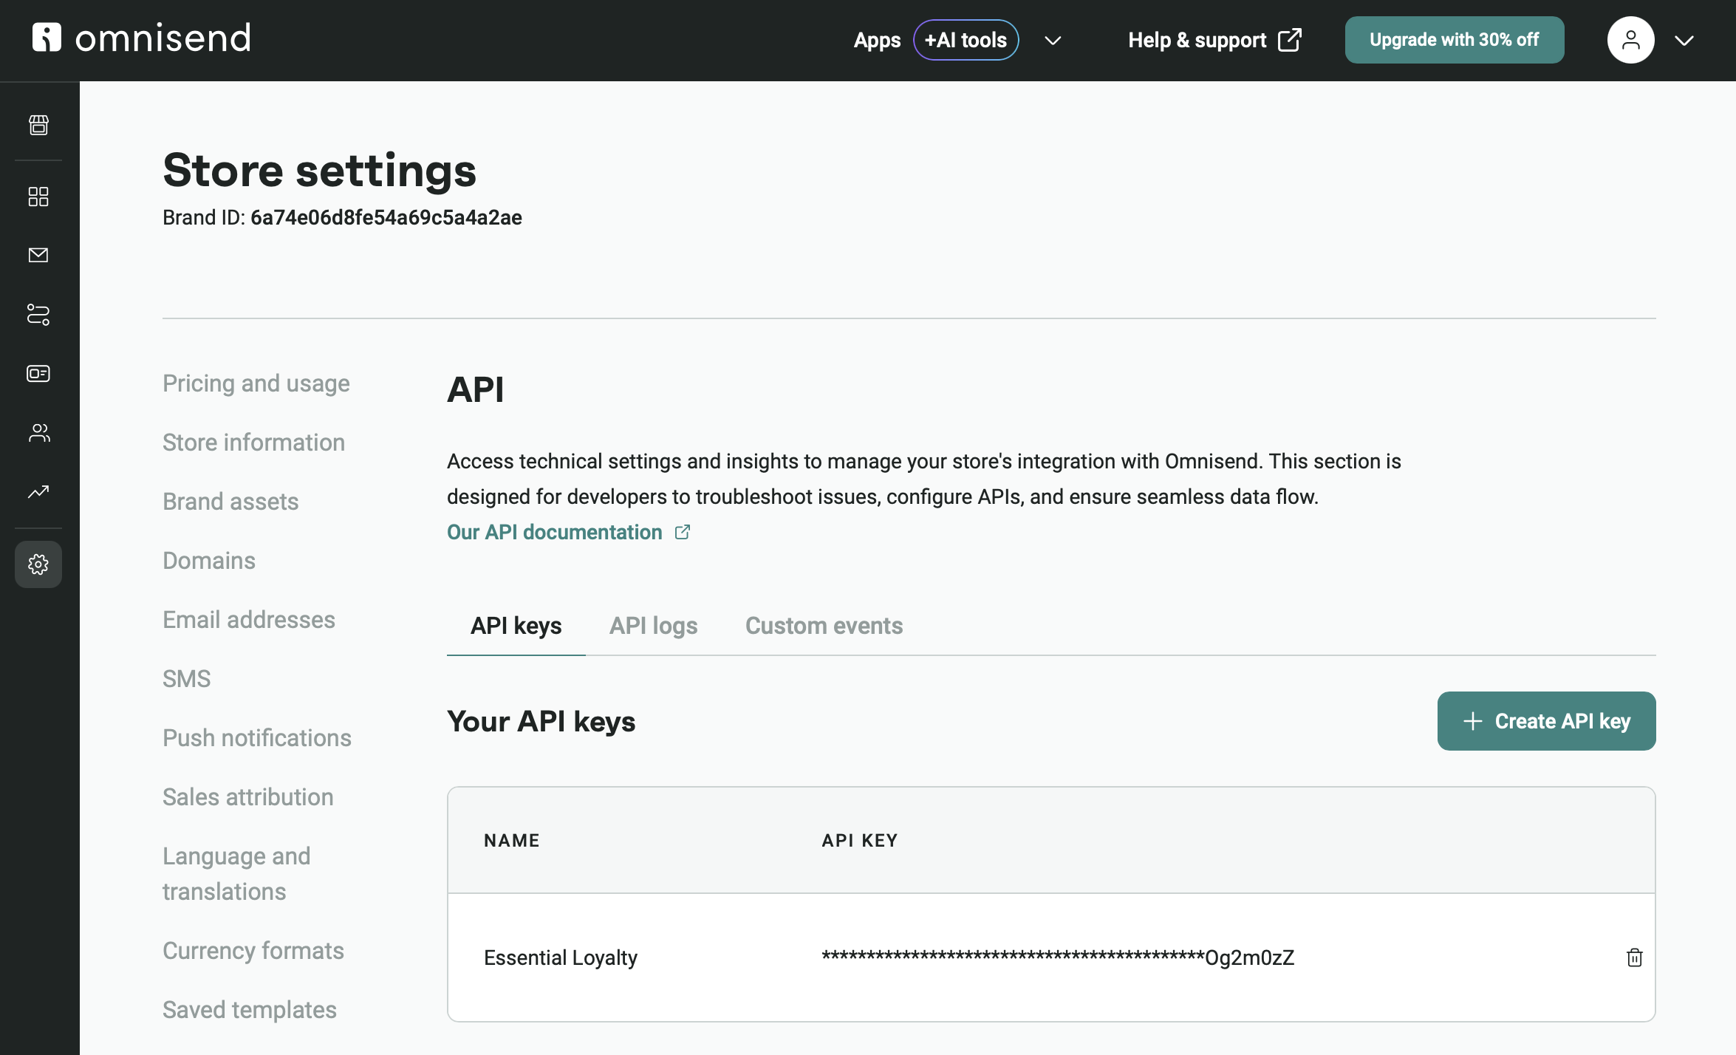
Task: Open Help & support link
Action: (x=1215, y=40)
